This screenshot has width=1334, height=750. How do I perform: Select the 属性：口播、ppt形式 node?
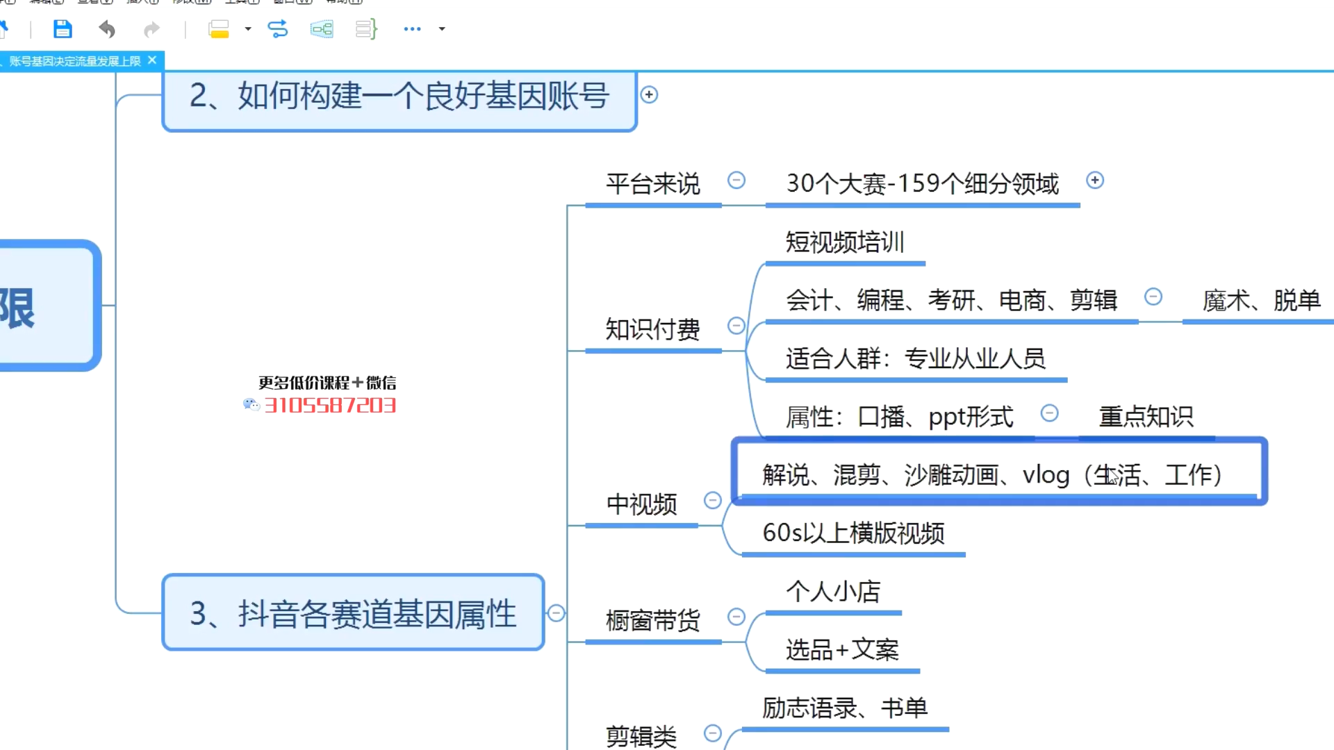point(899,417)
